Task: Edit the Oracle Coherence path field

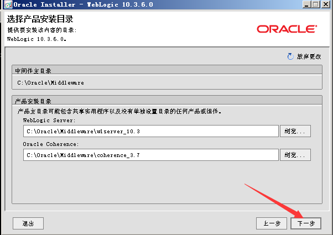Action: pos(151,155)
